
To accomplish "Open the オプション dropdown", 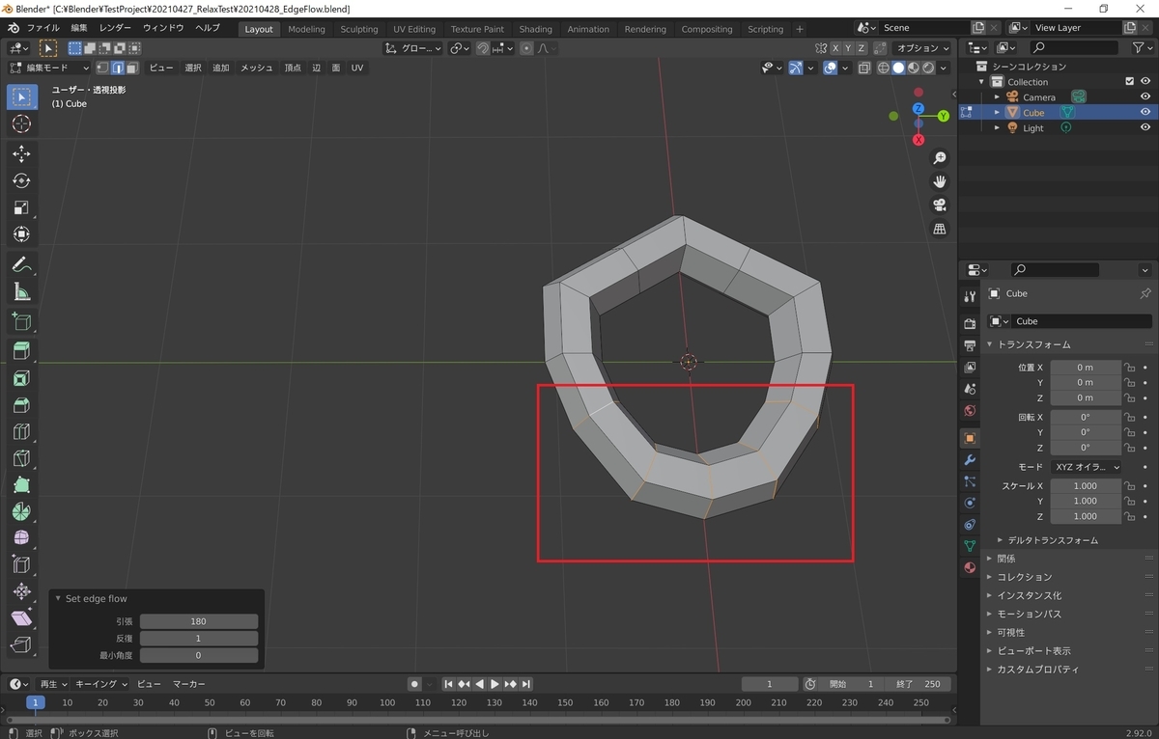I will pyautogui.click(x=923, y=47).
